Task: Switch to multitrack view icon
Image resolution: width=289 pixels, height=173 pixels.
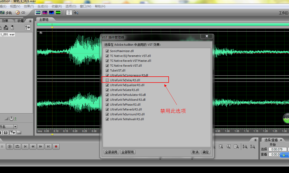Action: click(2, 13)
